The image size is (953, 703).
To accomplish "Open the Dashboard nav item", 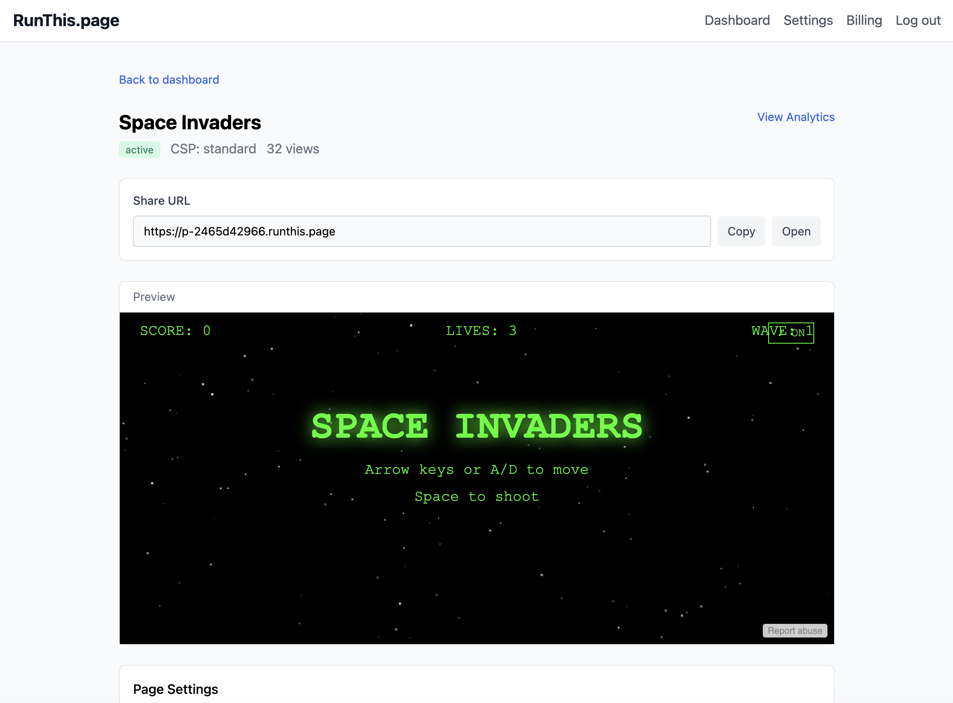I will coord(737,20).
